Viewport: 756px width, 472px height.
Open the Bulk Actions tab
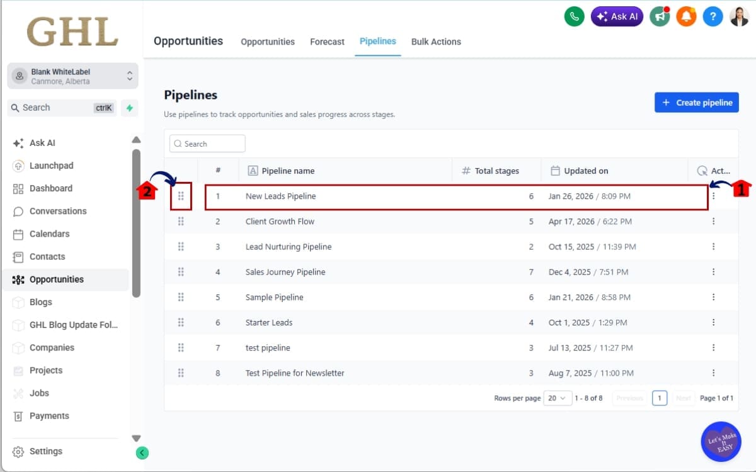pyautogui.click(x=436, y=42)
